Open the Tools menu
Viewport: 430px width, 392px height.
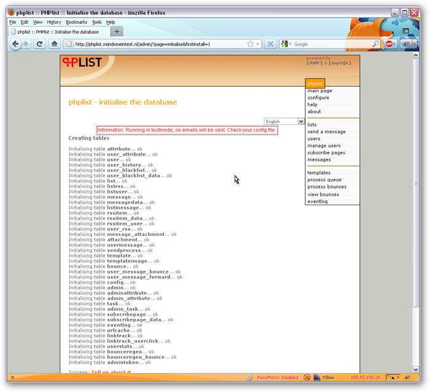(96, 22)
